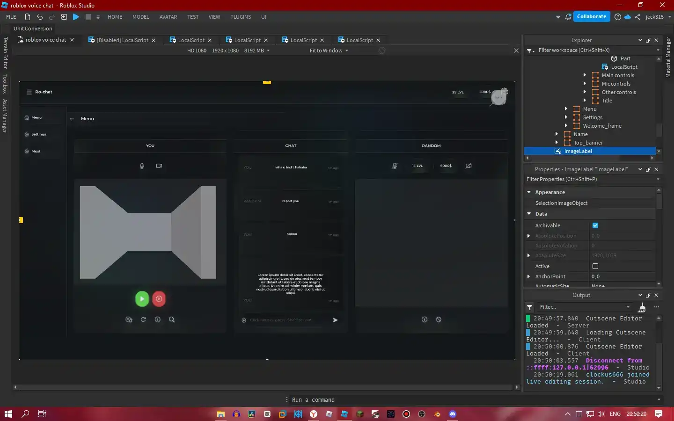
Task: Collapse the Appearance properties section
Action: pyautogui.click(x=529, y=192)
